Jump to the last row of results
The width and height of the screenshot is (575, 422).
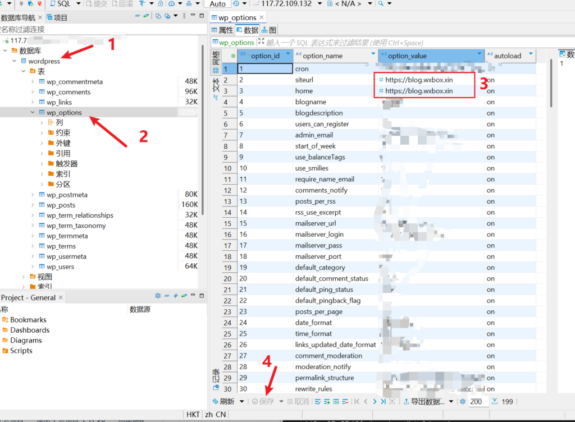tap(384, 402)
